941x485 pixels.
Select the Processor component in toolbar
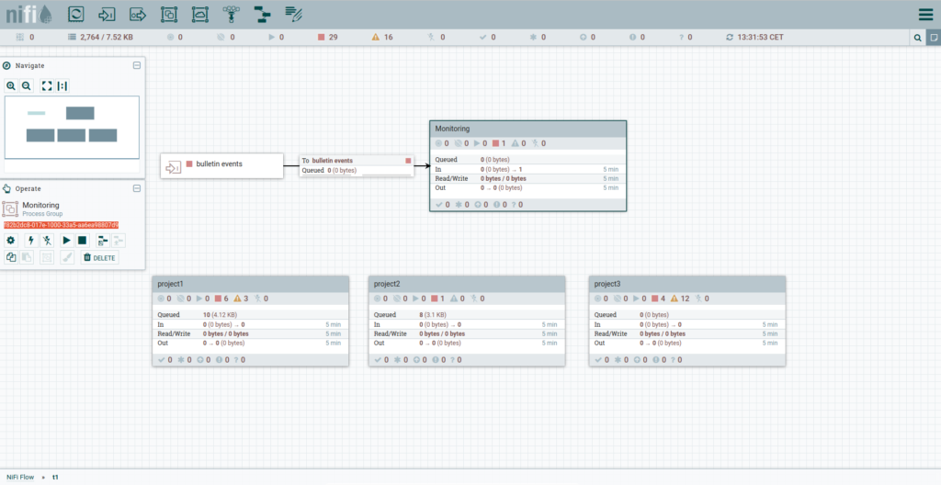click(75, 14)
